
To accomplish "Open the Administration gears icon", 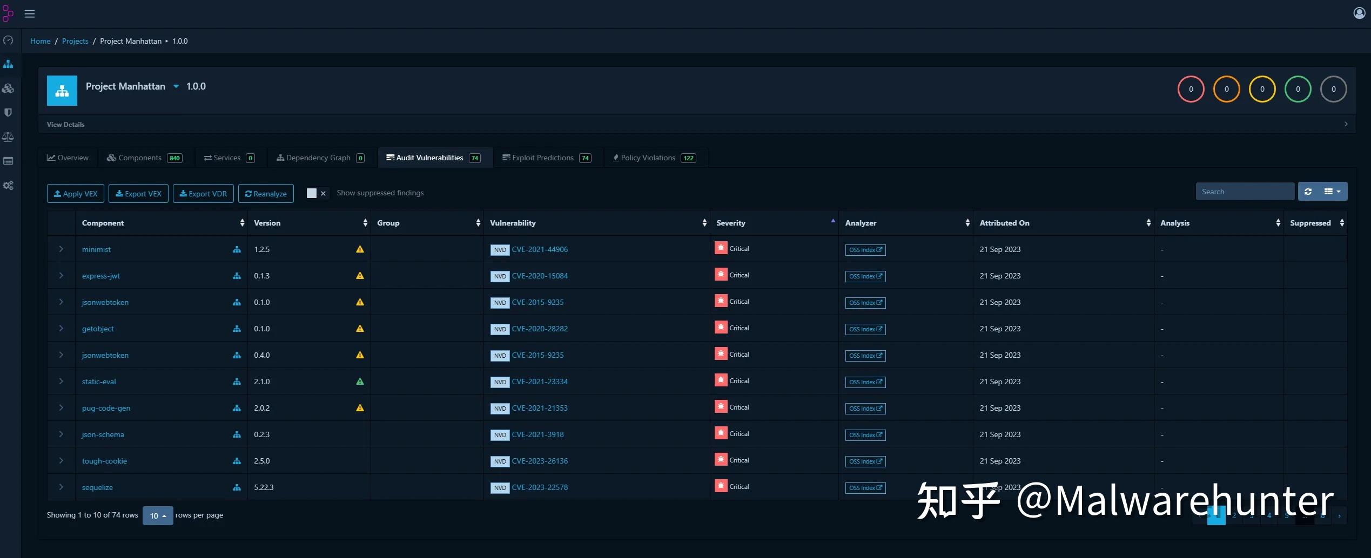I will tap(8, 185).
